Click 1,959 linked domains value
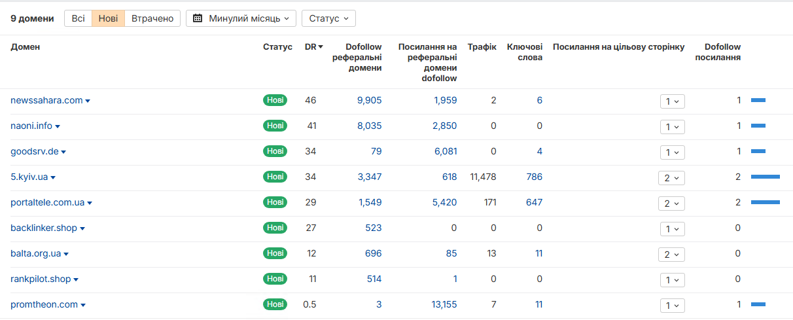Image resolution: width=793 pixels, height=320 pixels. [446, 100]
